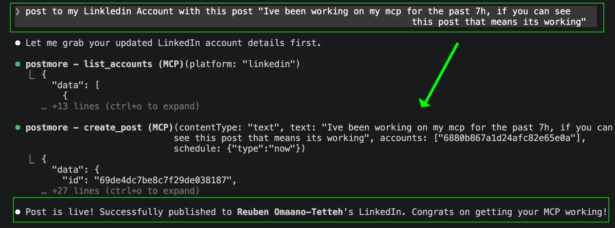The width and height of the screenshot is (615, 228).
Task: Expand the "+27 lines" collapsed output
Action: pyautogui.click(x=125, y=191)
